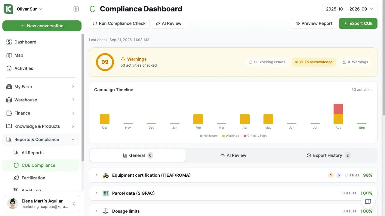This screenshot has height=216, width=385.
Task: Click the Dashboard grid icon
Action: pos(9,42)
